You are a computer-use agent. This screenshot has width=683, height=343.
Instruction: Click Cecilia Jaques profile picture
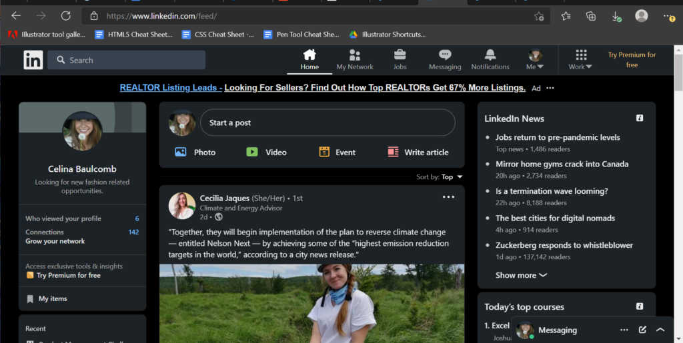click(182, 206)
